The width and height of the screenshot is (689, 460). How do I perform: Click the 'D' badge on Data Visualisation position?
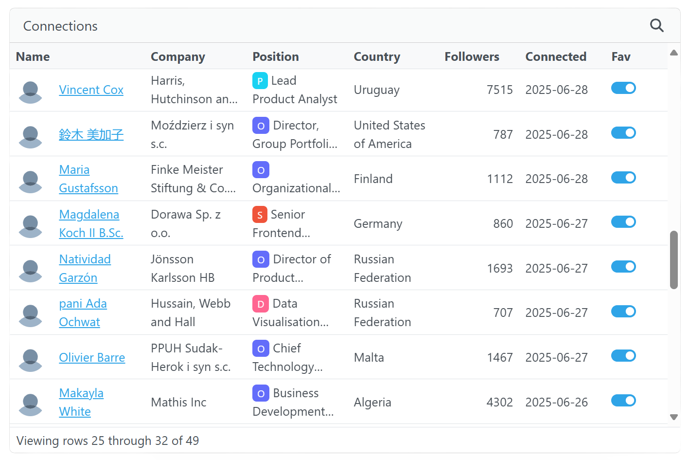pyautogui.click(x=261, y=304)
